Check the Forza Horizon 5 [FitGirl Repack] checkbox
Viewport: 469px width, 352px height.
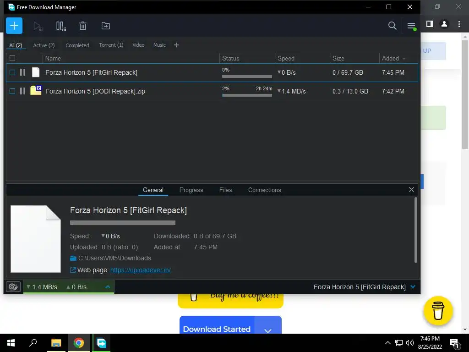[x=12, y=72]
